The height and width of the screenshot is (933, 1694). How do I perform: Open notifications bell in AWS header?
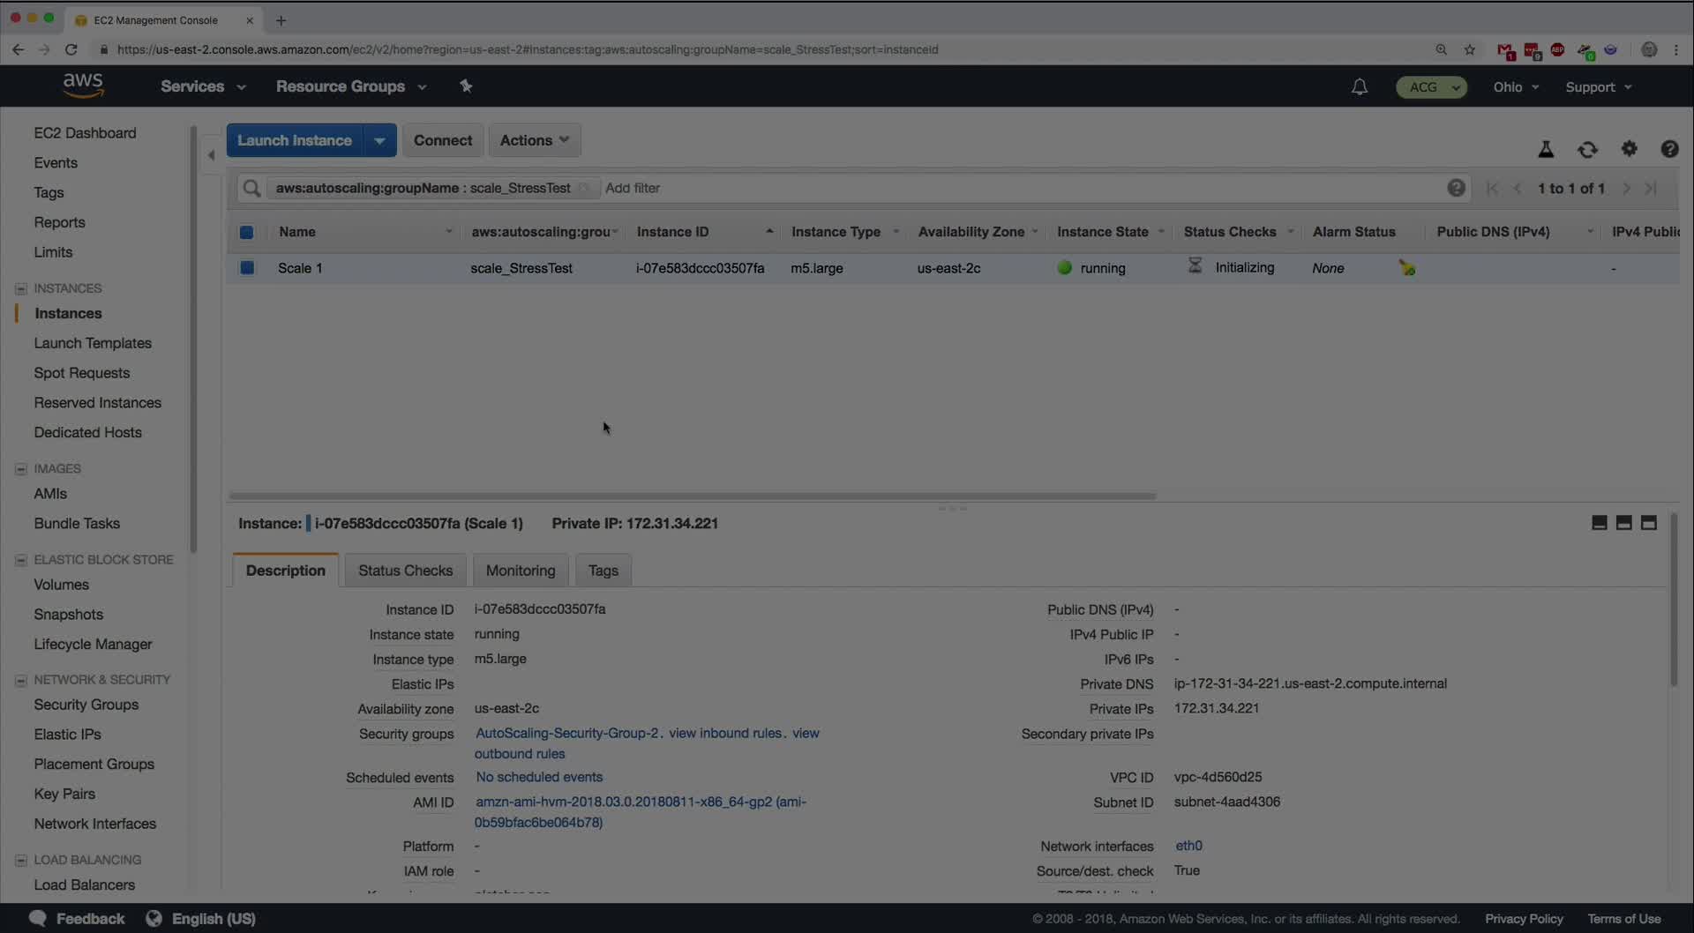point(1360,86)
